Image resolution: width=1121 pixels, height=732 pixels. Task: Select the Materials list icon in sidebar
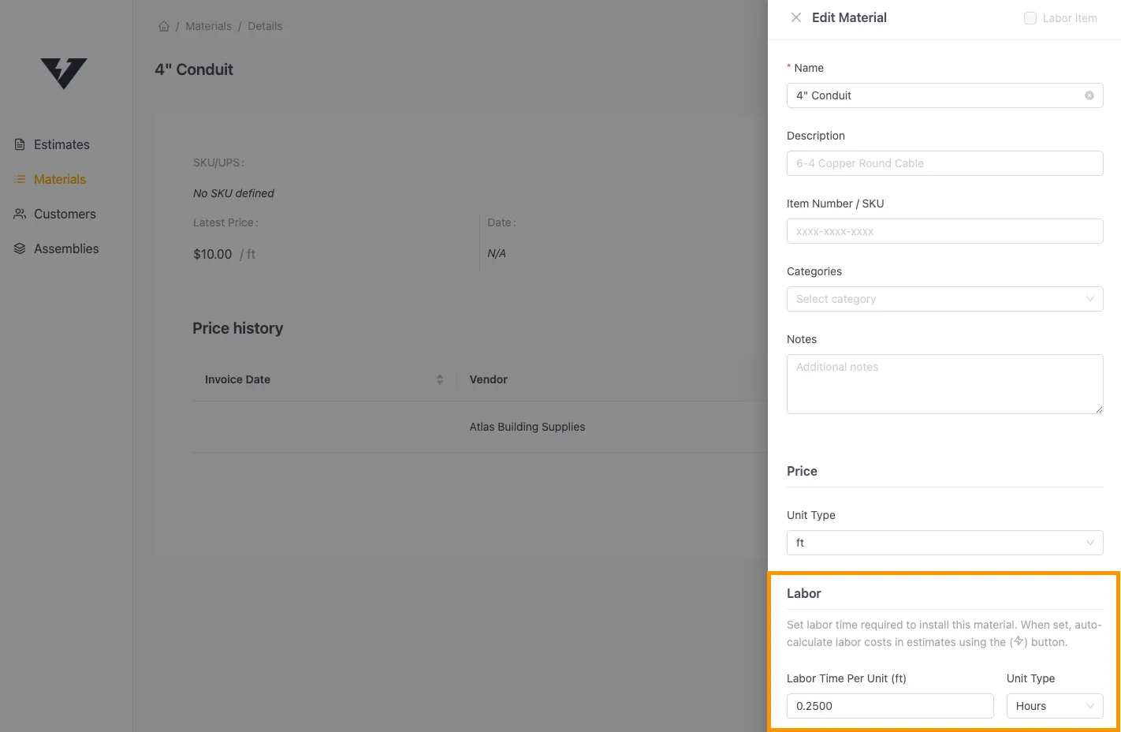coord(19,179)
